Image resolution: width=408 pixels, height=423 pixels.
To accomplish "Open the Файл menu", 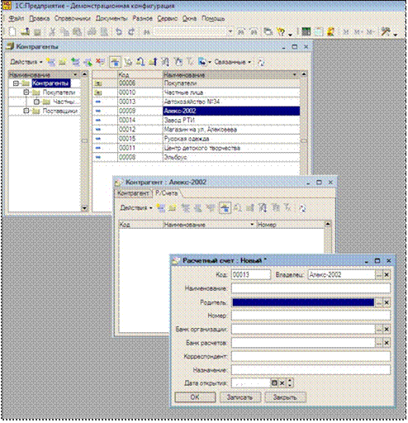I will 17,19.
